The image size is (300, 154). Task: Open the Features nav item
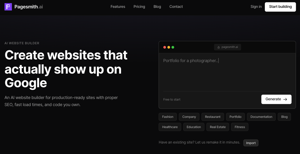coord(118,7)
